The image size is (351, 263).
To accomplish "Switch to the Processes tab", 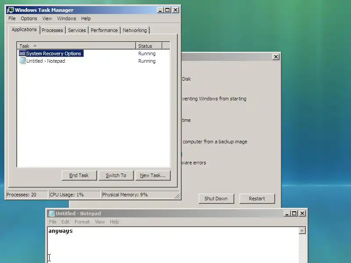I will (x=52, y=30).
